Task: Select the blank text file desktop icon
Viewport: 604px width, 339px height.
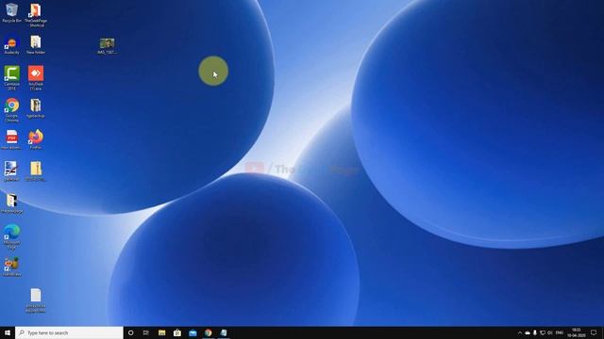Action: [36, 300]
